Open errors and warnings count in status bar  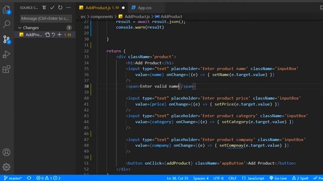click(48, 178)
